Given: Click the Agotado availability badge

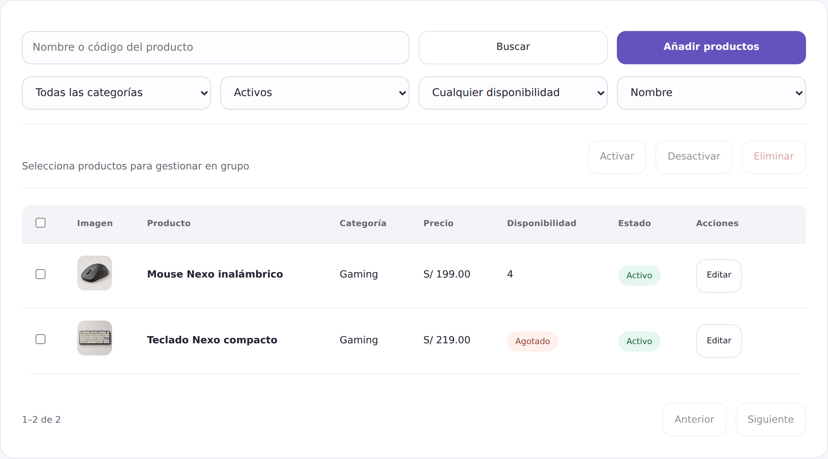Looking at the screenshot, I should [532, 341].
